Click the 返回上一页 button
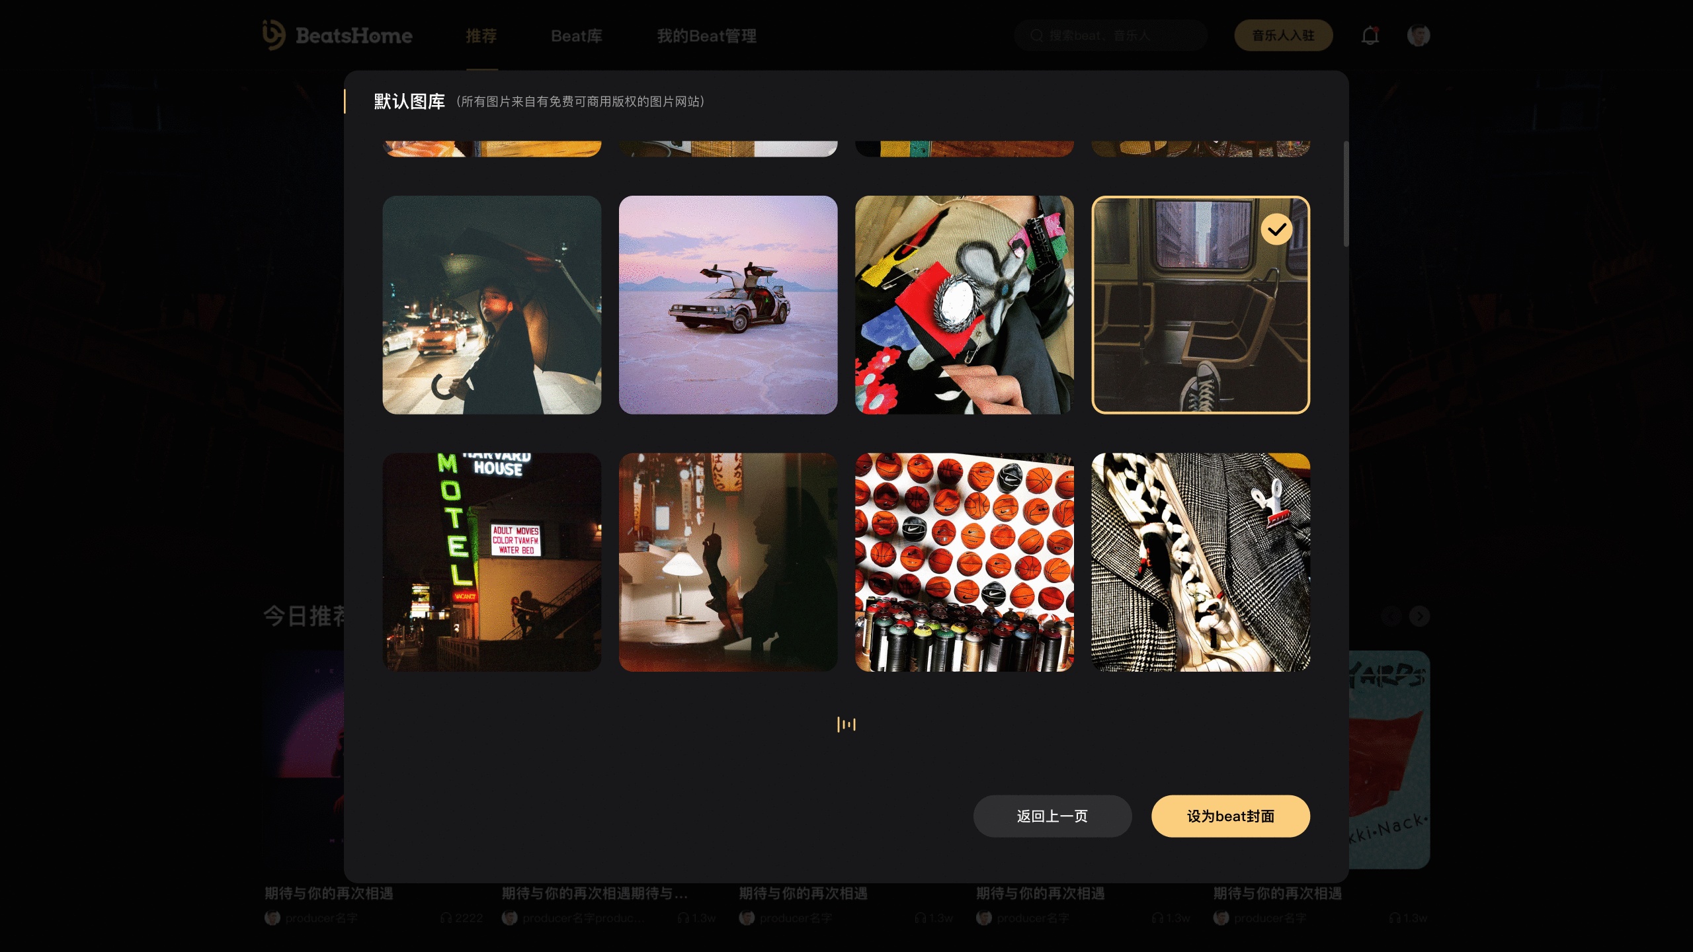This screenshot has height=952, width=1693. pyautogui.click(x=1052, y=816)
